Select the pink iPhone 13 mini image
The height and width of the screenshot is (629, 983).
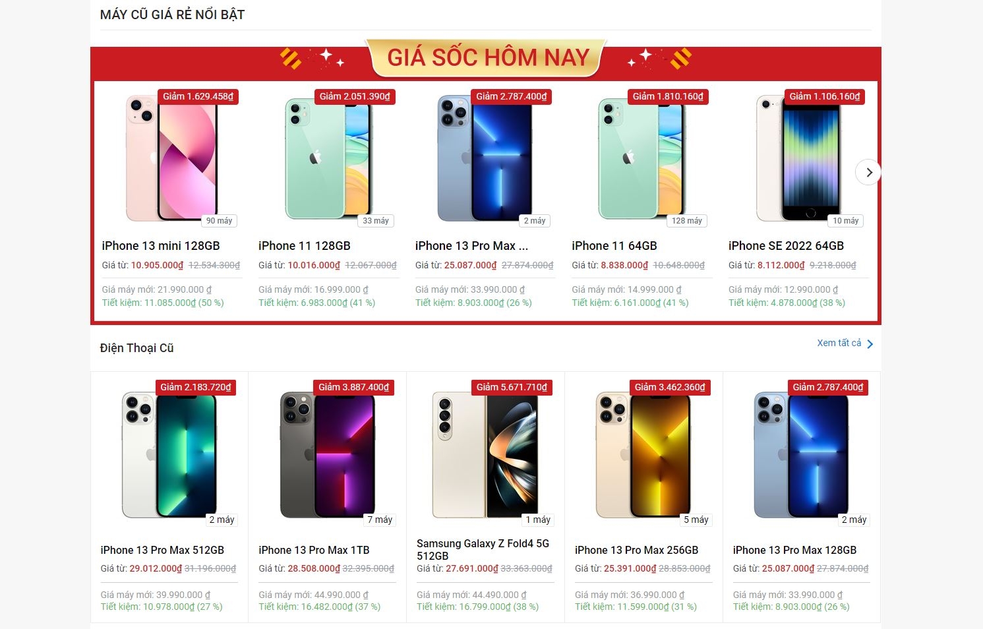(x=172, y=158)
